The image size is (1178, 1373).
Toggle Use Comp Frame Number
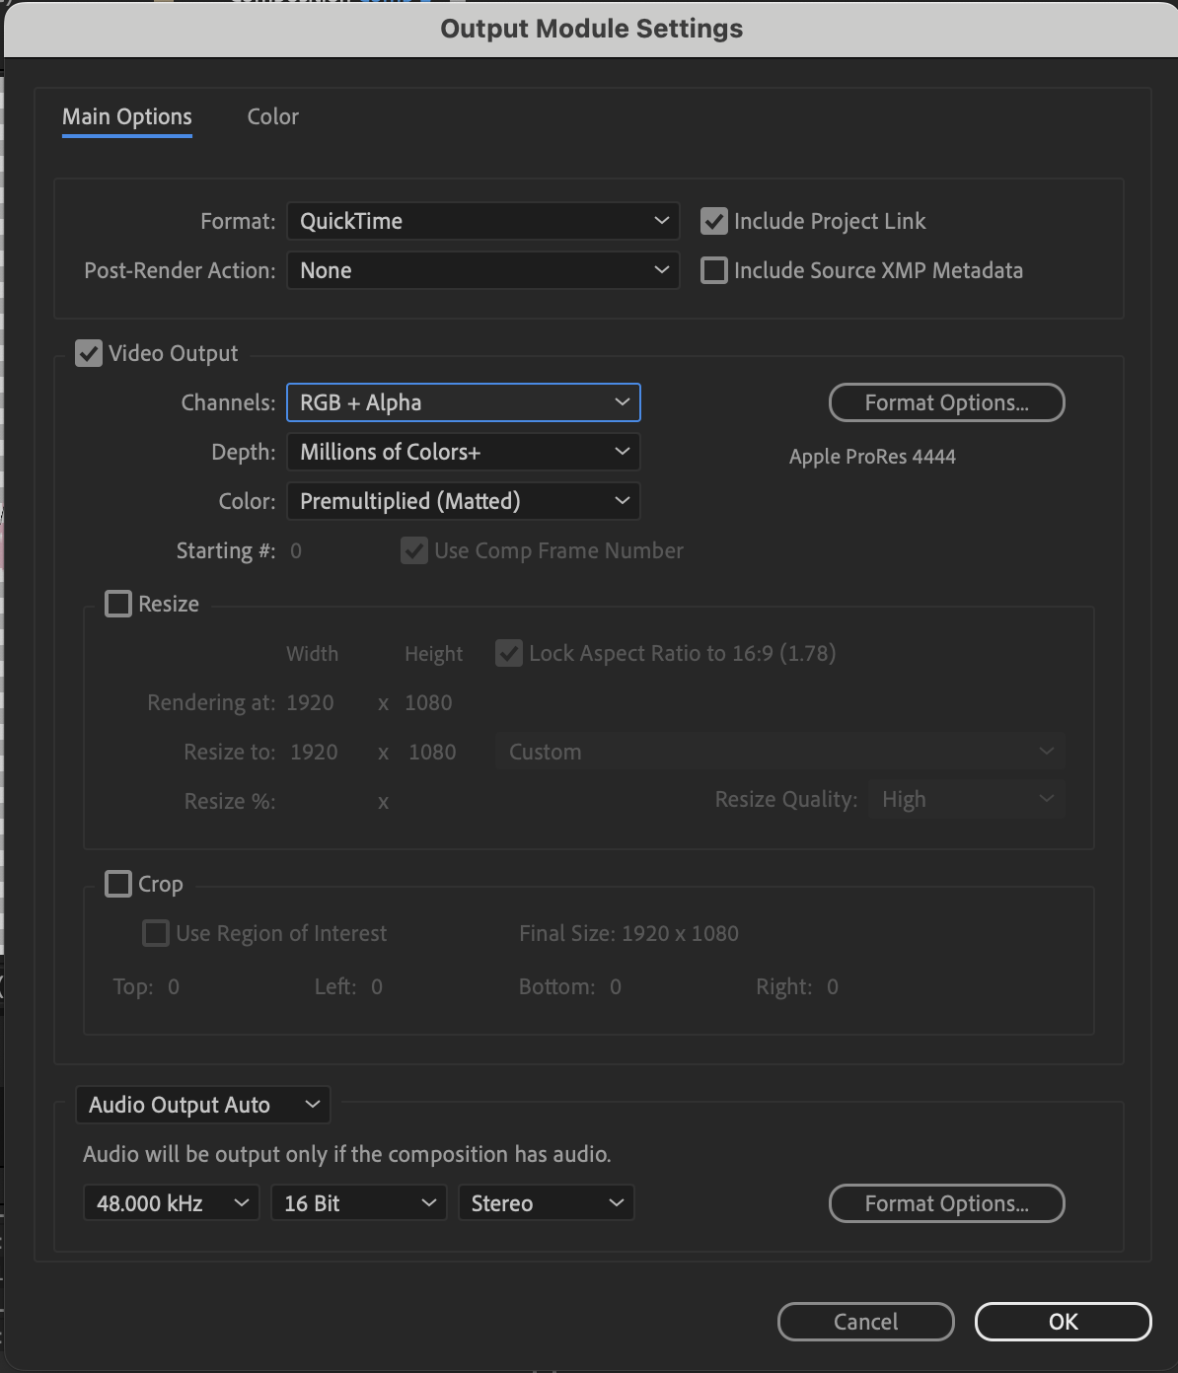click(x=413, y=550)
